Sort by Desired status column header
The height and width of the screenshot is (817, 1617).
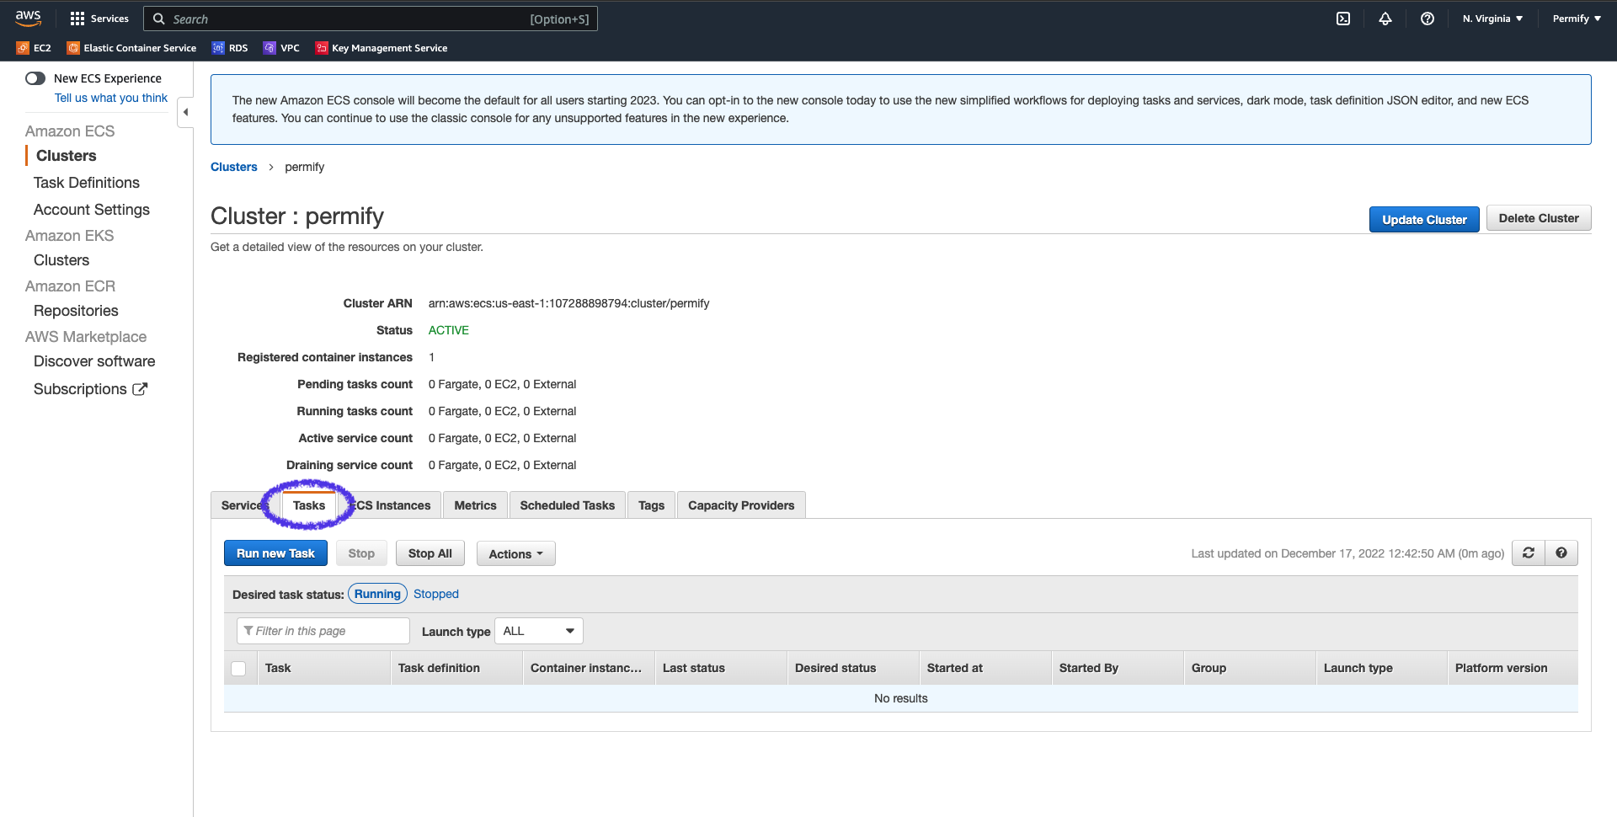pyautogui.click(x=853, y=668)
